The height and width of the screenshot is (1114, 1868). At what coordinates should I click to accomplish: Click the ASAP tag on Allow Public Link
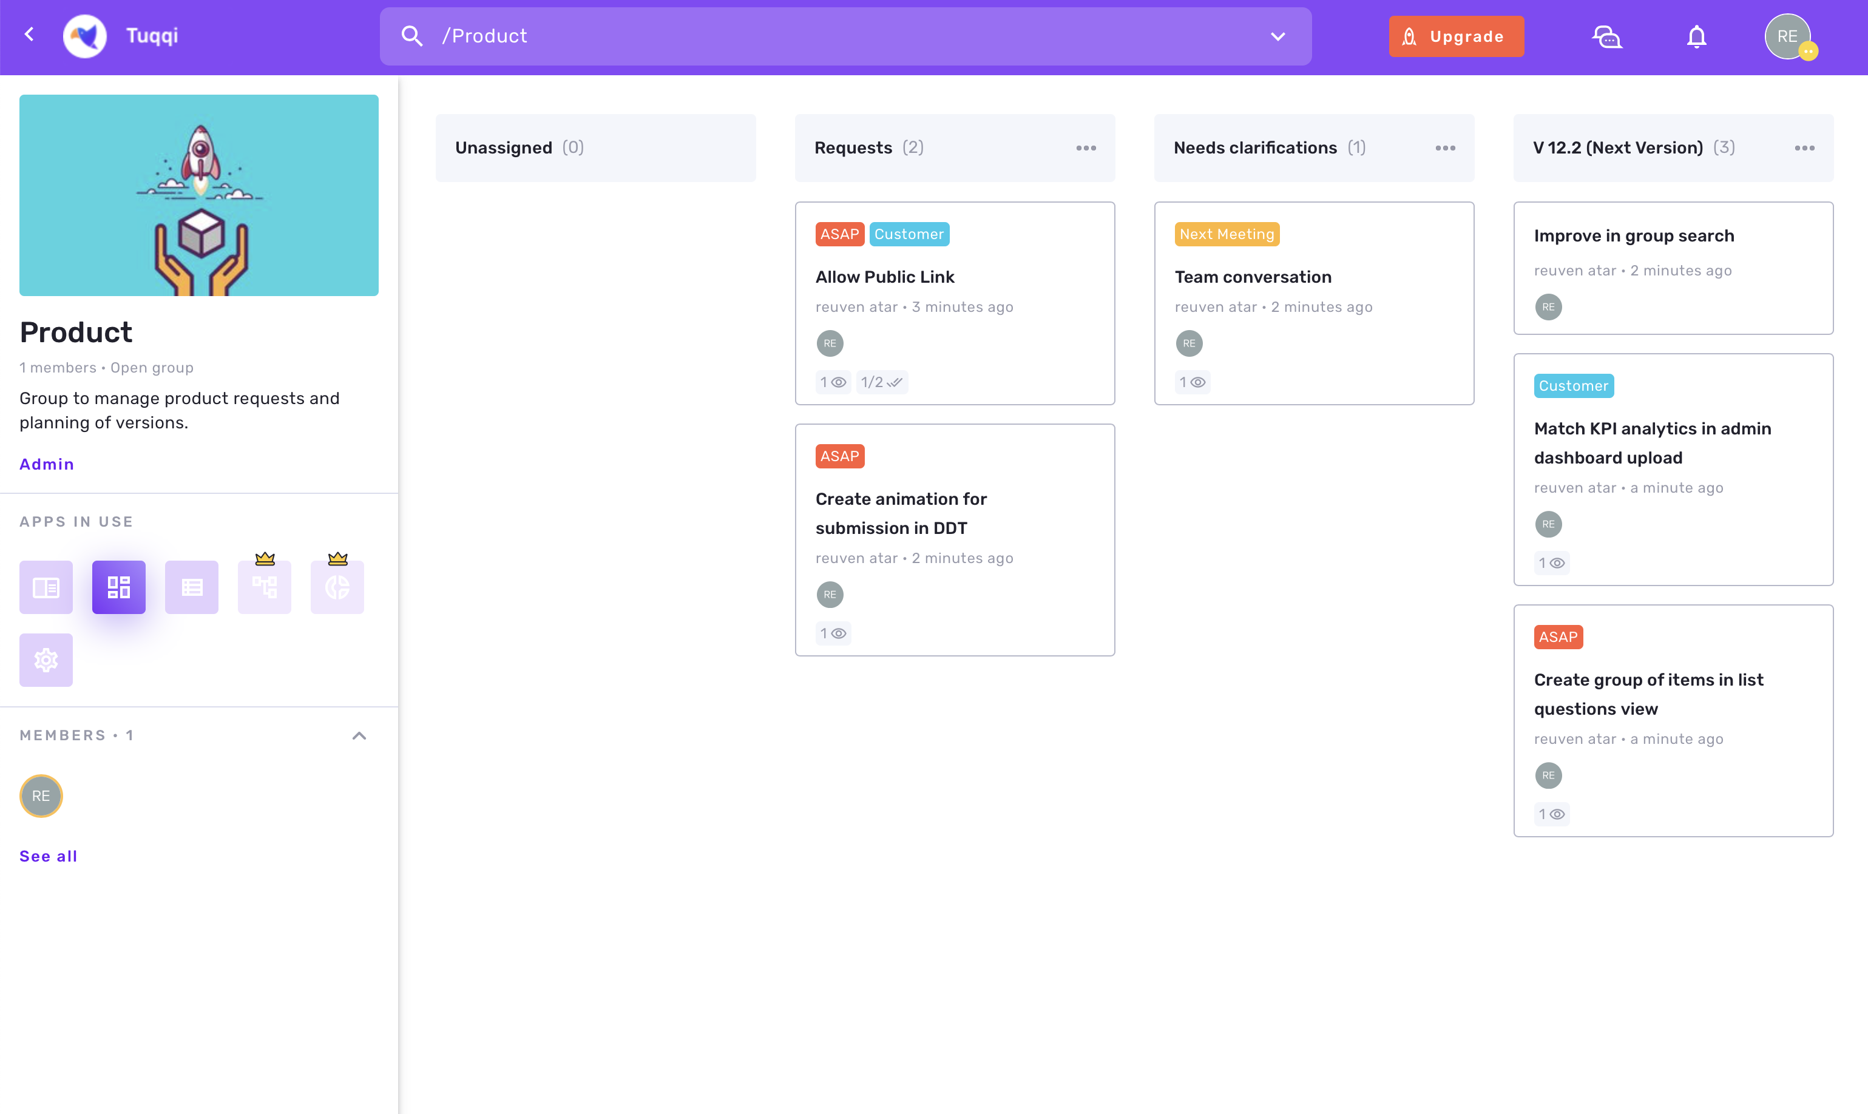[839, 234]
